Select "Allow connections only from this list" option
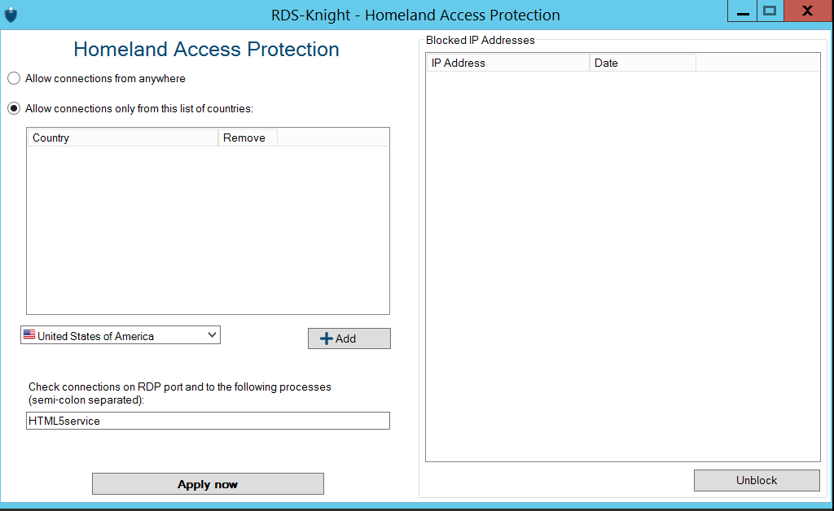Image resolution: width=834 pixels, height=511 pixels. (x=14, y=108)
